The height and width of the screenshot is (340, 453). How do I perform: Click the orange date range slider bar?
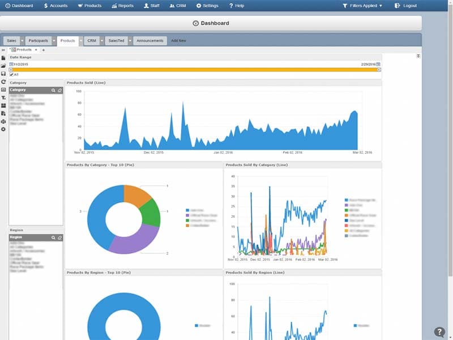click(x=195, y=70)
